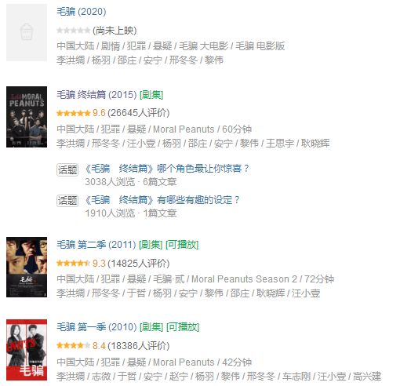Click the 可播放 tag next to 第二季
Screen dimensions: 411x386
(x=182, y=245)
